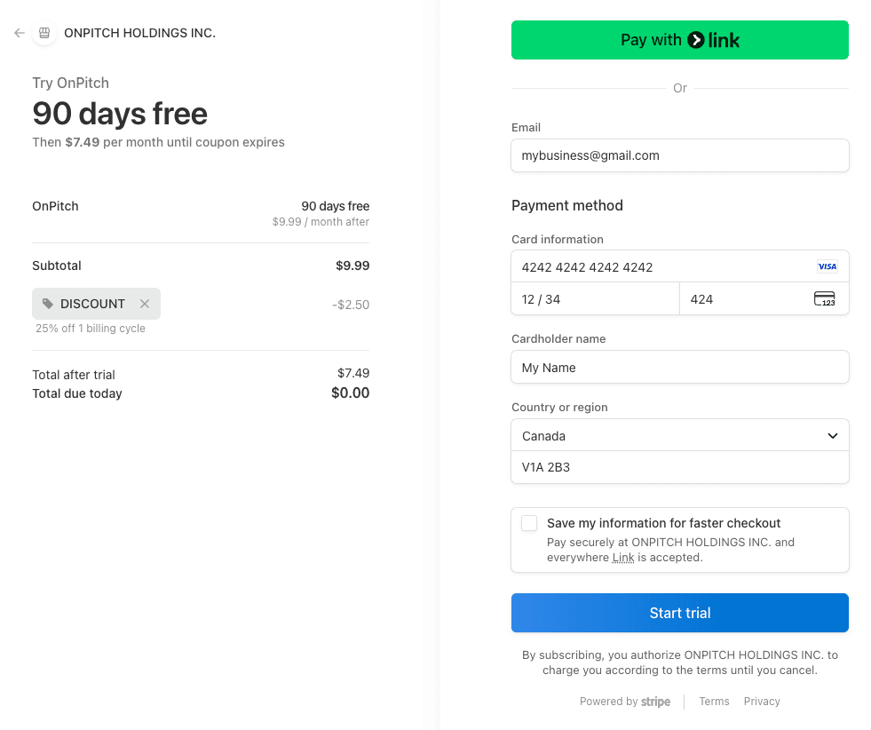Click the Visa card brand icon
The image size is (871, 730).
click(827, 266)
